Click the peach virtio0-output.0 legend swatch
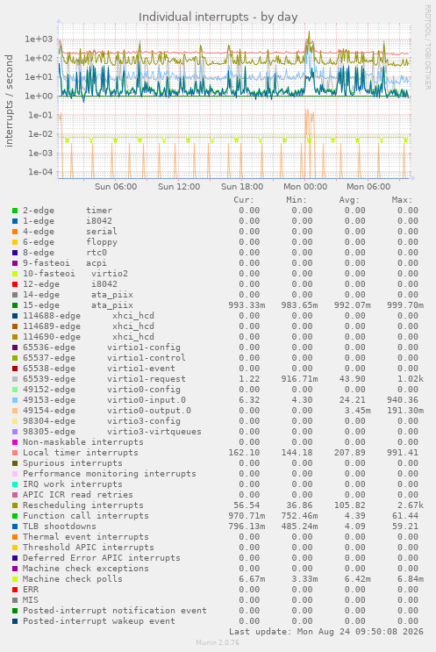The image size is (436, 652). click(x=15, y=411)
